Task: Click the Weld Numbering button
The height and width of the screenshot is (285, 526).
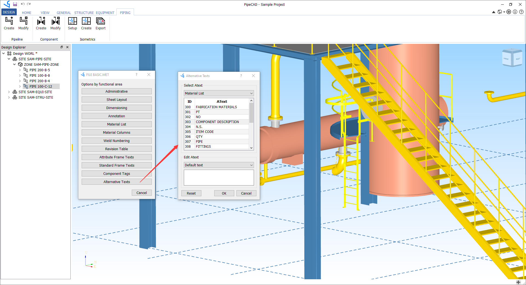Action: click(x=117, y=141)
